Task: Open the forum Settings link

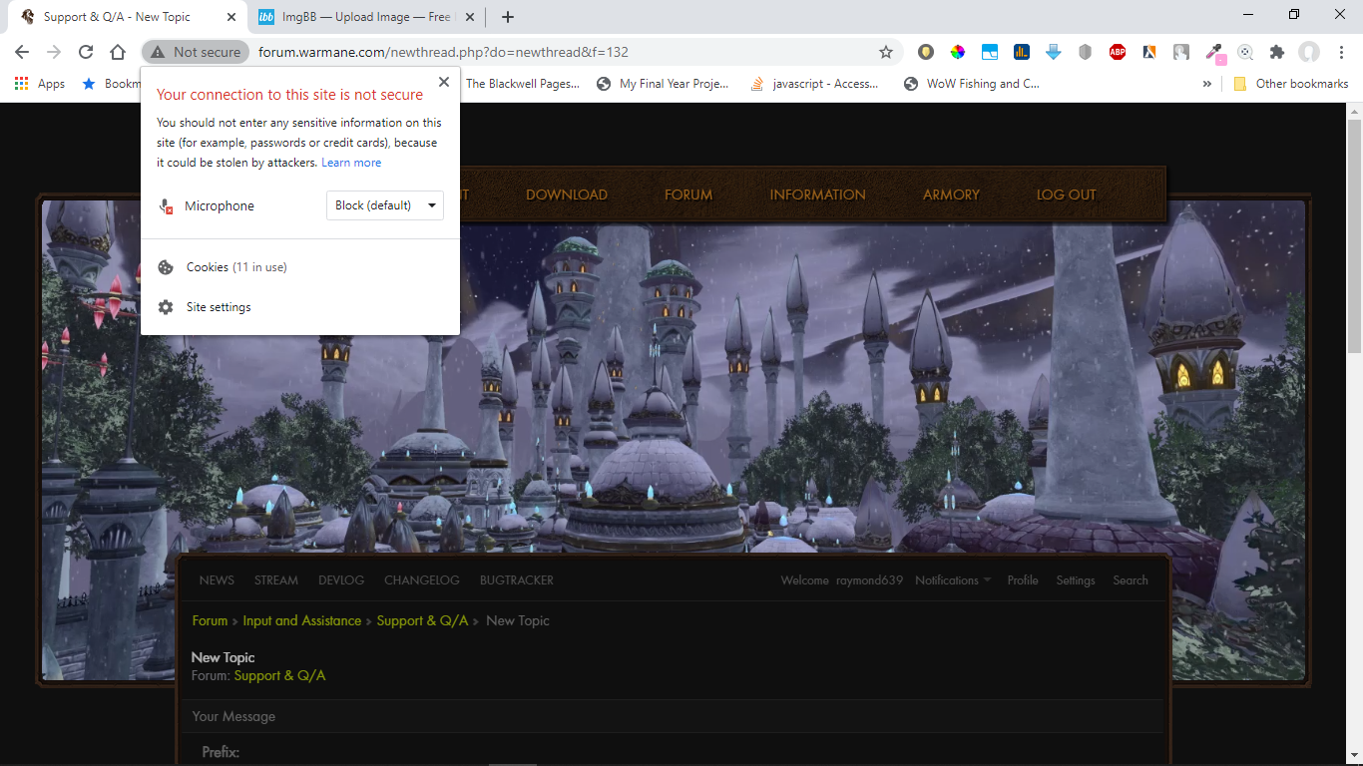Action: point(1076,580)
